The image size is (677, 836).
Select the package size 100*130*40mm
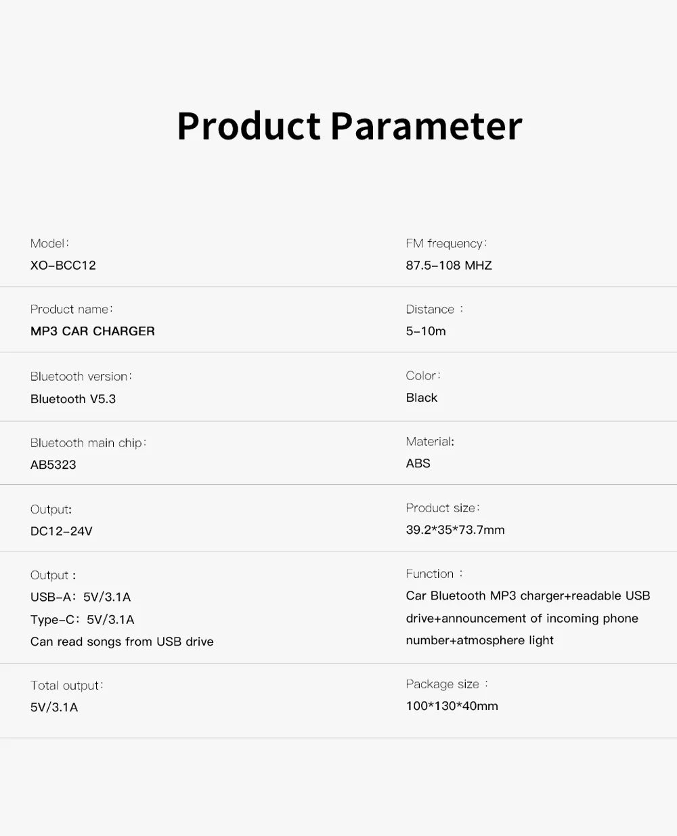pyautogui.click(x=452, y=706)
